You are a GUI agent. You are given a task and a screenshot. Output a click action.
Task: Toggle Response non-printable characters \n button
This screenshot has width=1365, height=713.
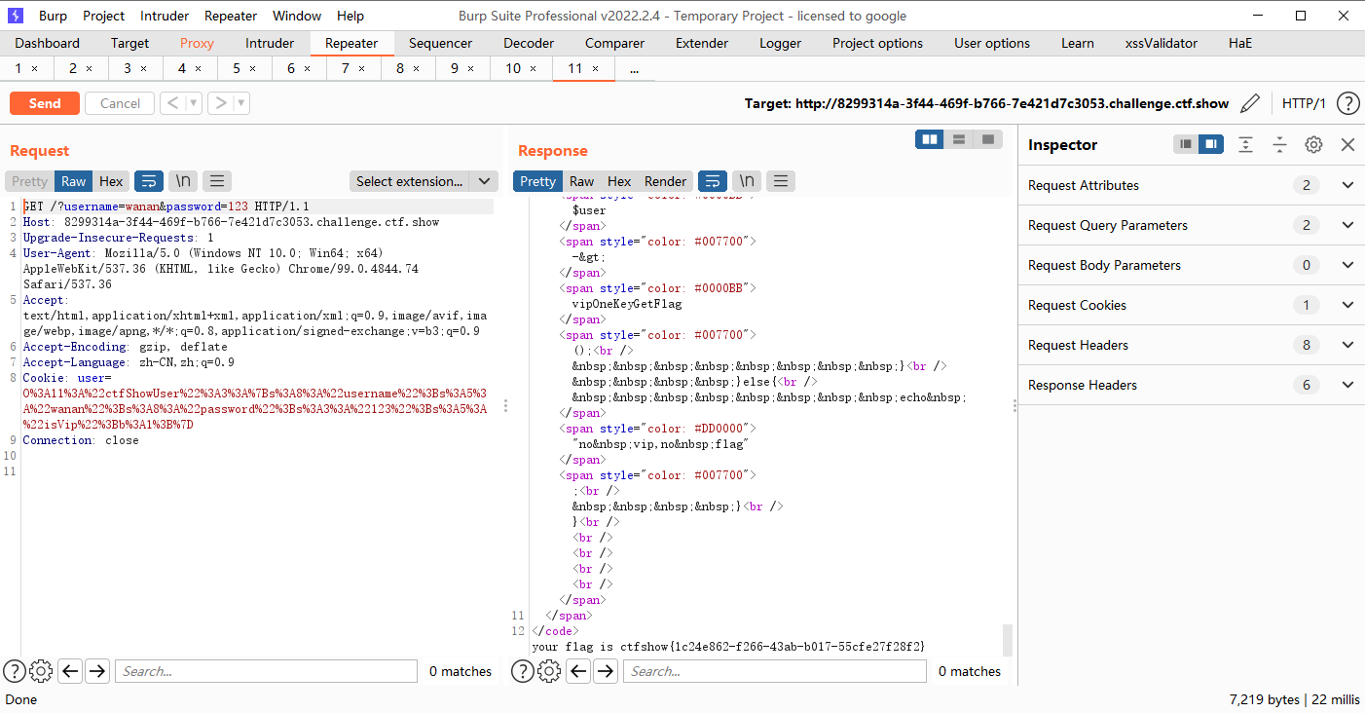(x=747, y=181)
